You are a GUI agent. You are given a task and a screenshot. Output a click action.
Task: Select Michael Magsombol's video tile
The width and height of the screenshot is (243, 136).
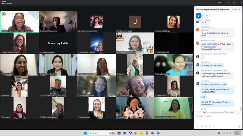(58, 22)
